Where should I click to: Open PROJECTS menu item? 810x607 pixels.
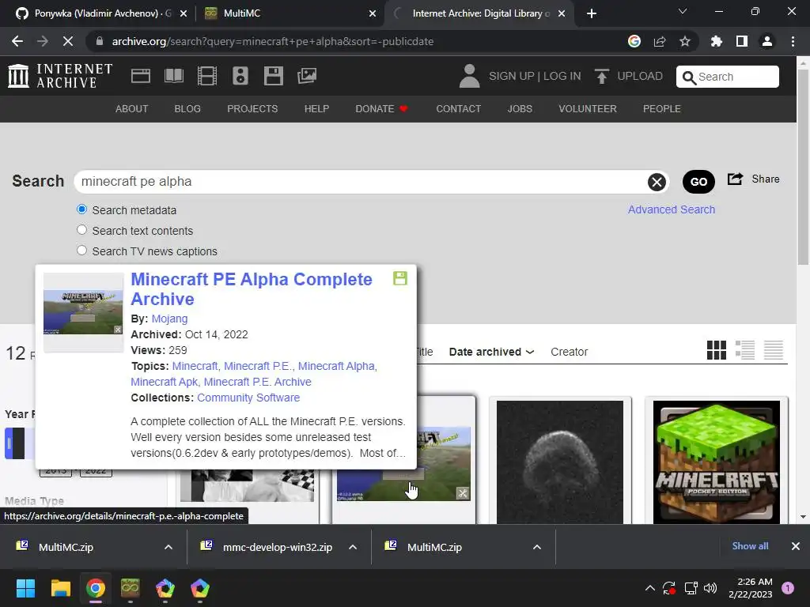click(x=252, y=109)
